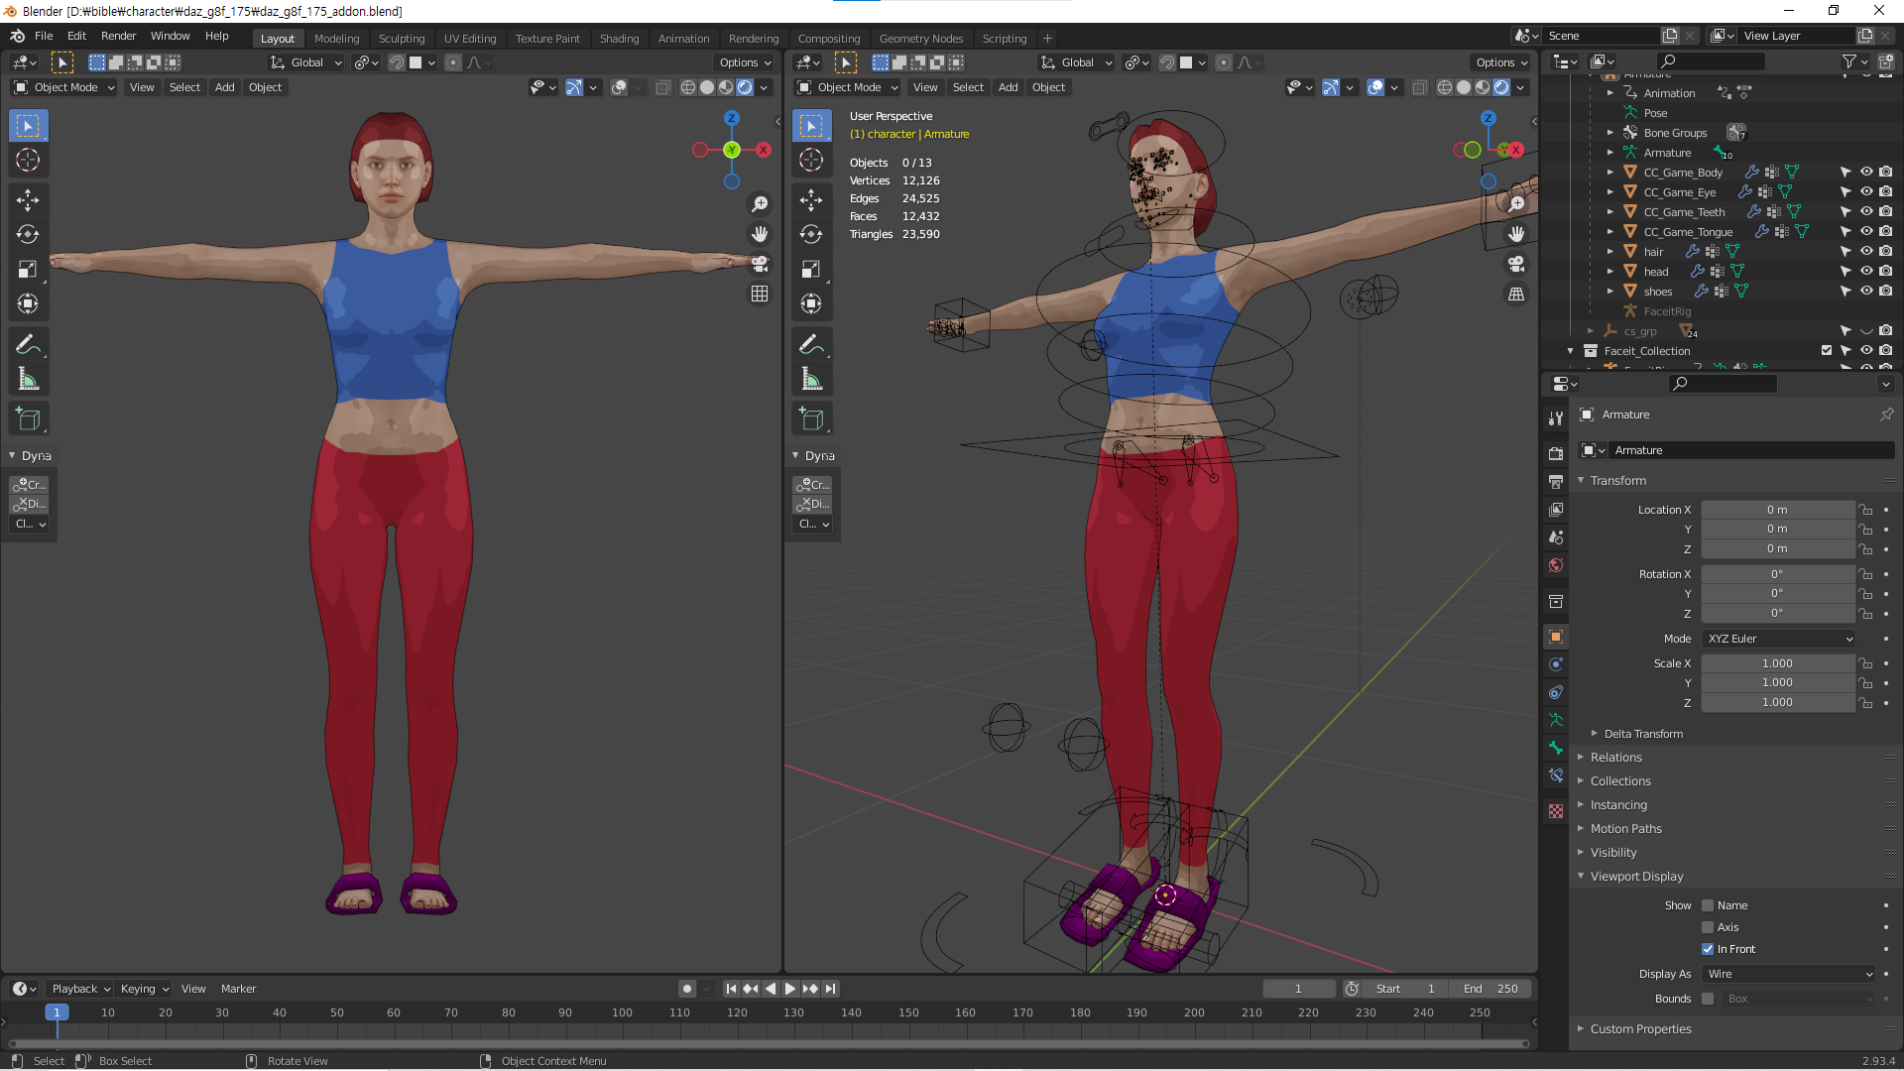Click the Location X value field
The image size is (1904, 1071).
pos(1776,510)
